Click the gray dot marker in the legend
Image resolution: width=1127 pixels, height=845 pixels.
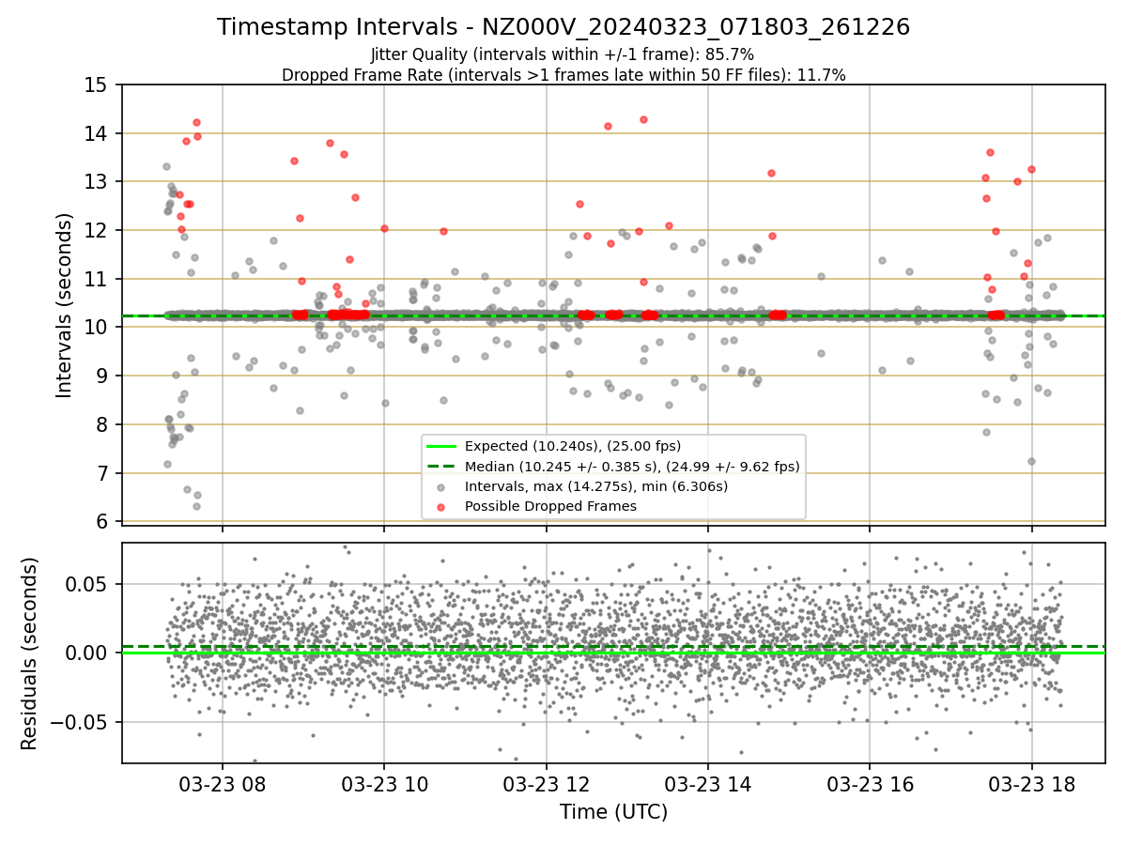[x=441, y=486]
